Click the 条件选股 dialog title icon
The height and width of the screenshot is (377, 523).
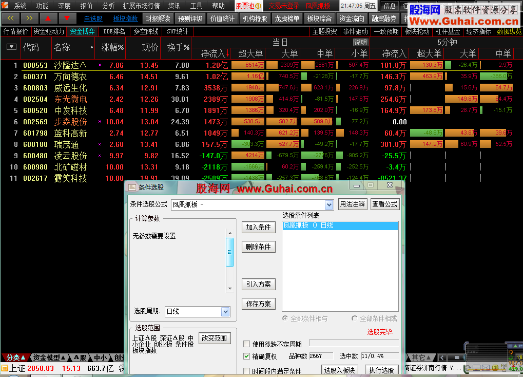132,187
